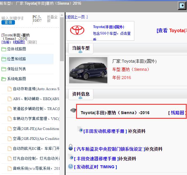Open 自动存取座椅(Auto Access Seat) entry
This screenshot has width=187, height=175.
36,89
